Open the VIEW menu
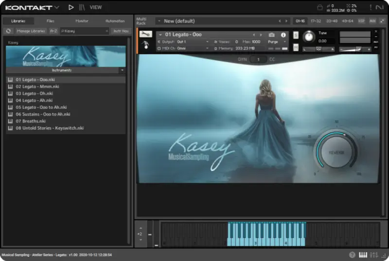 click(x=96, y=7)
